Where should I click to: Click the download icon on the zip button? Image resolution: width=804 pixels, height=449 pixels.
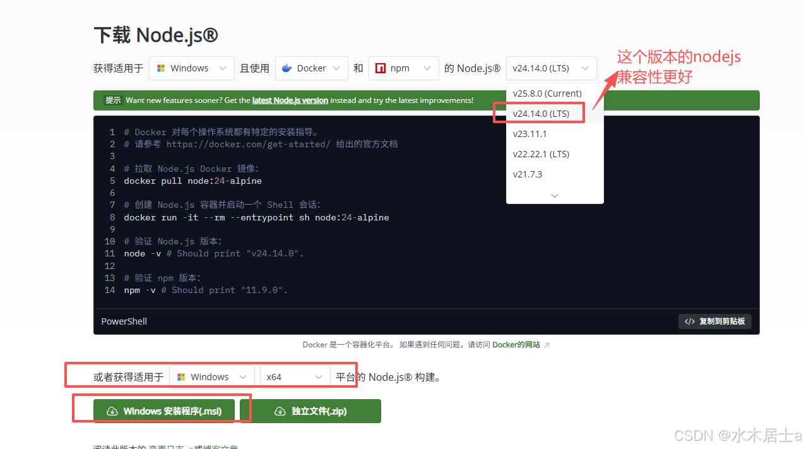pyautogui.click(x=280, y=411)
